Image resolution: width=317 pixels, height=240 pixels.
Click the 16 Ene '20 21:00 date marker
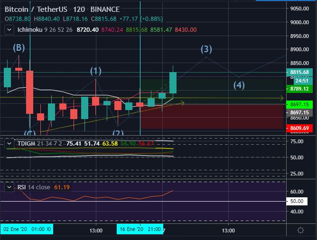[x=140, y=229]
